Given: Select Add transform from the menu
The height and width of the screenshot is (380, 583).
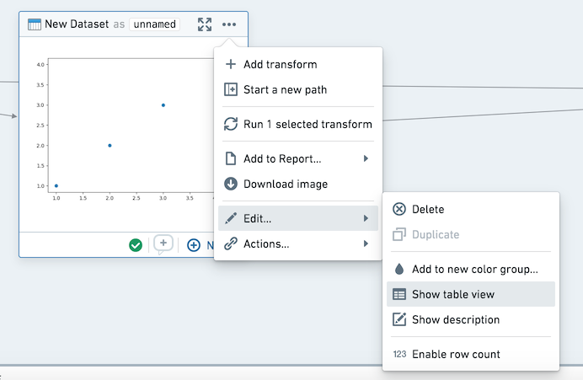Looking at the screenshot, I should pos(298,64).
